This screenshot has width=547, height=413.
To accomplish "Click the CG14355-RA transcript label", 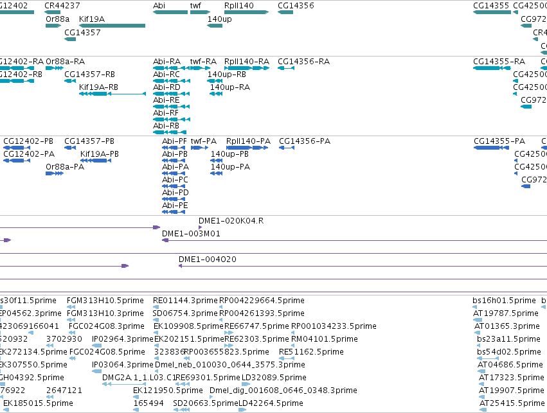I will point(499,62).
